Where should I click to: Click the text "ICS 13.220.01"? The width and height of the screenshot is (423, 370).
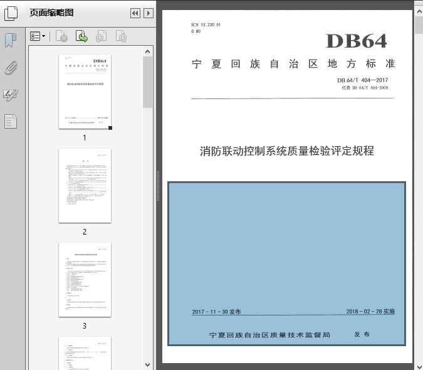point(206,24)
